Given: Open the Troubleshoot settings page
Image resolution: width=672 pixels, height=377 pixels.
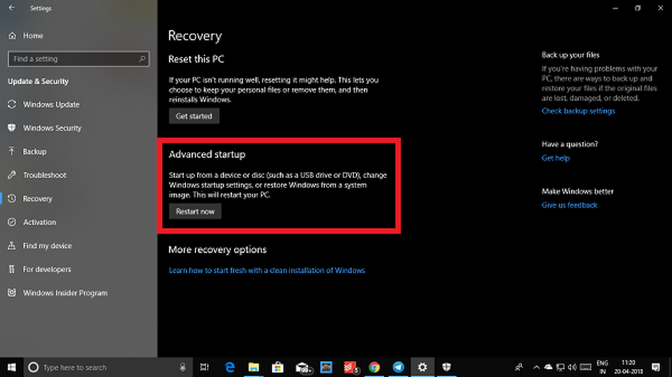Looking at the screenshot, I should [44, 175].
